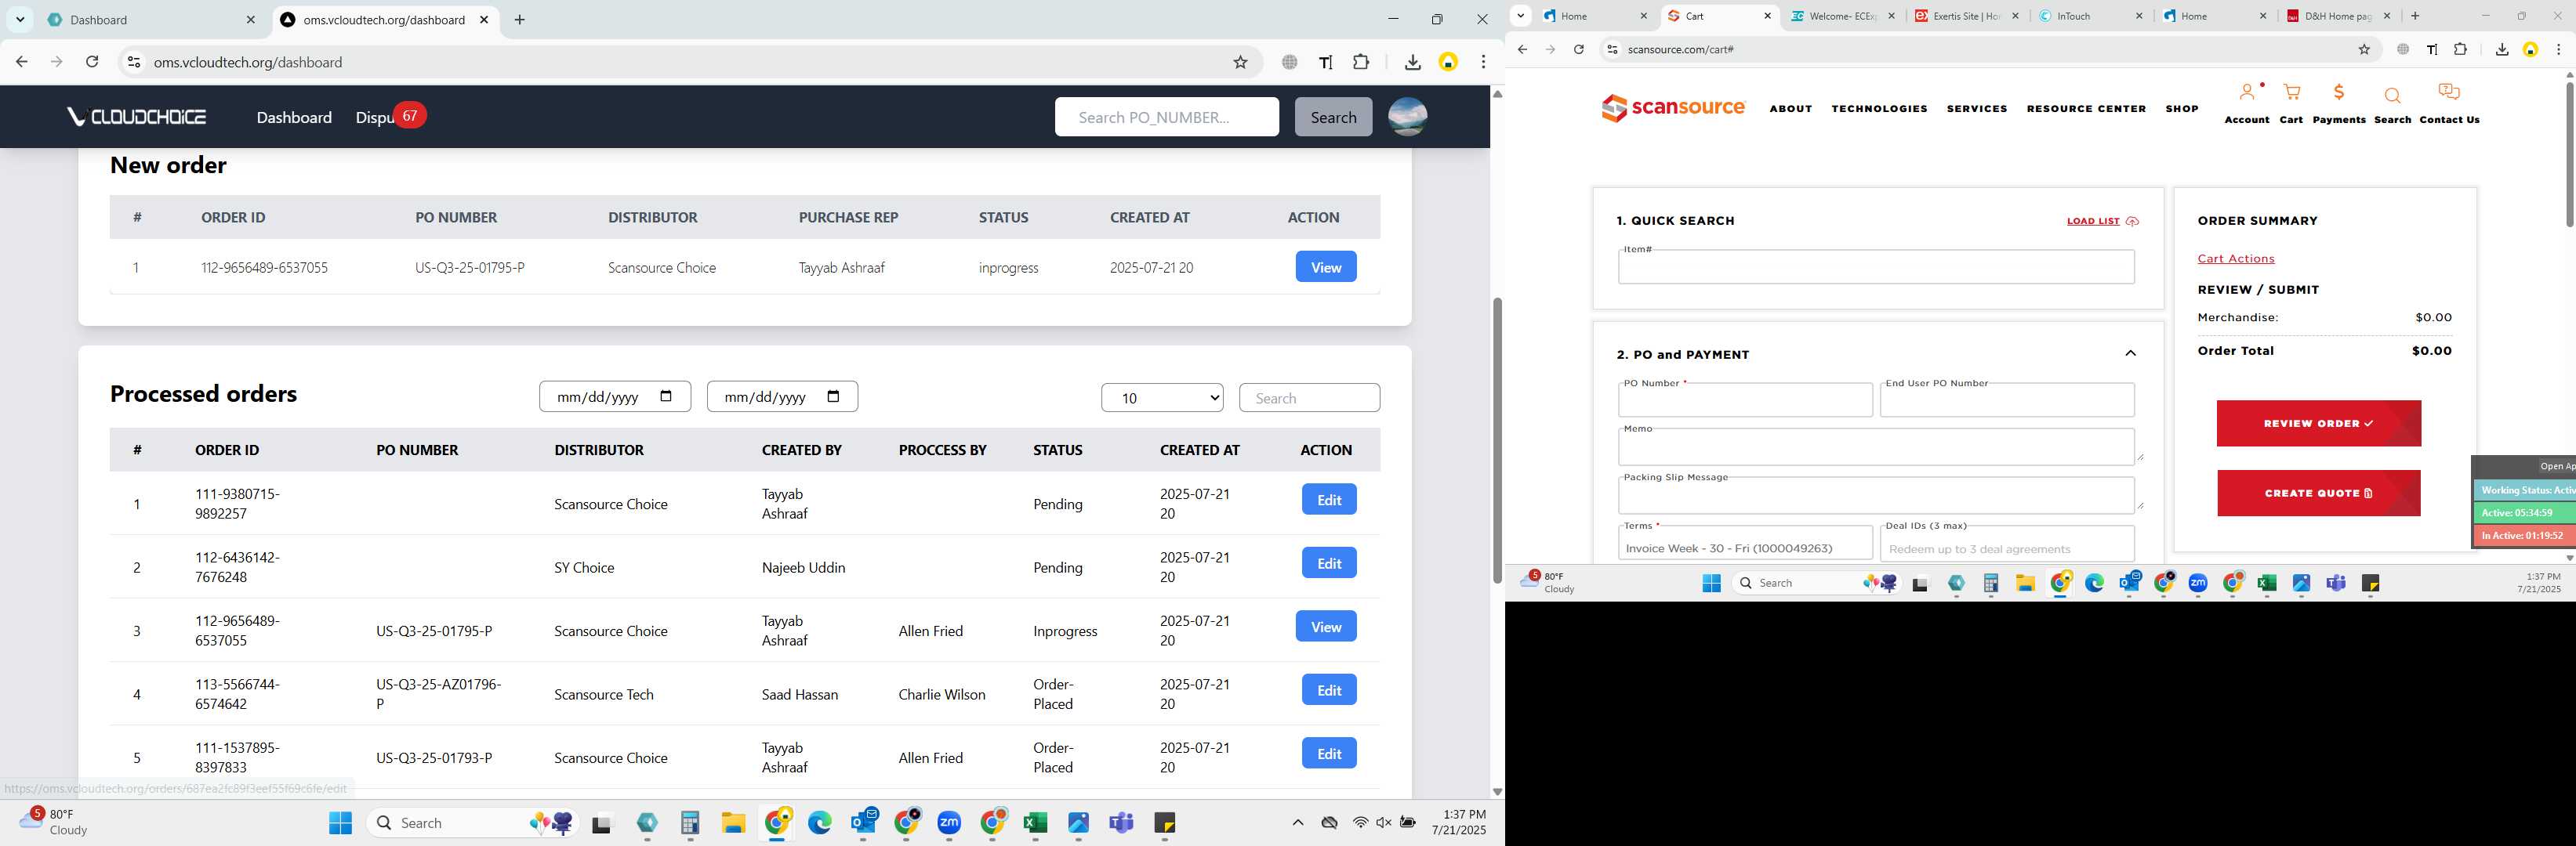Open downloads in the oms.vcloudtech.org browser window
Image resolution: width=2576 pixels, height=846 pixels.
1412,62
